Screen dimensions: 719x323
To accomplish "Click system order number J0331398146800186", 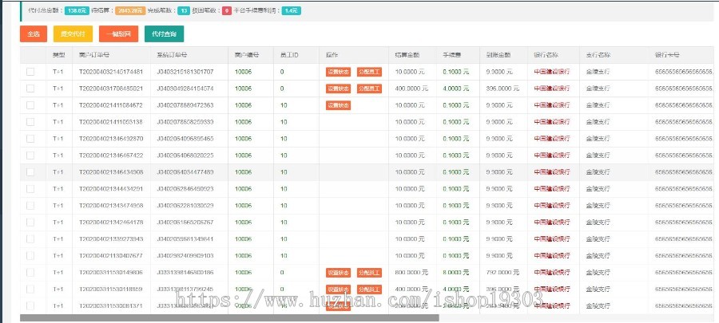I will [x=185, y=273].
